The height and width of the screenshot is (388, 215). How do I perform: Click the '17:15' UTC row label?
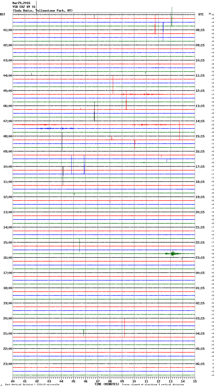[200, 167]
